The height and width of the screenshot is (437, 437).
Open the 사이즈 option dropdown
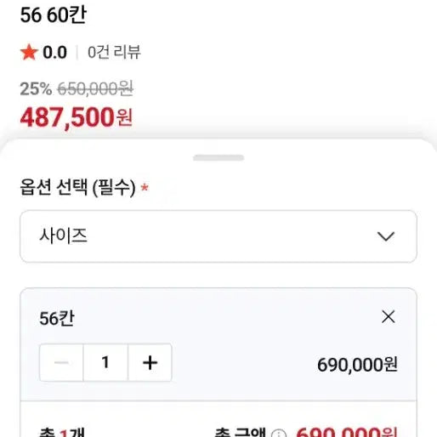click(218, 236)
